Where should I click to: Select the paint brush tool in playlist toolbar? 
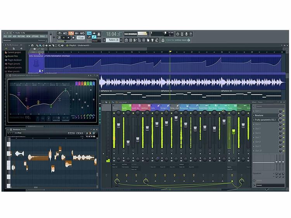pos(40,45)
